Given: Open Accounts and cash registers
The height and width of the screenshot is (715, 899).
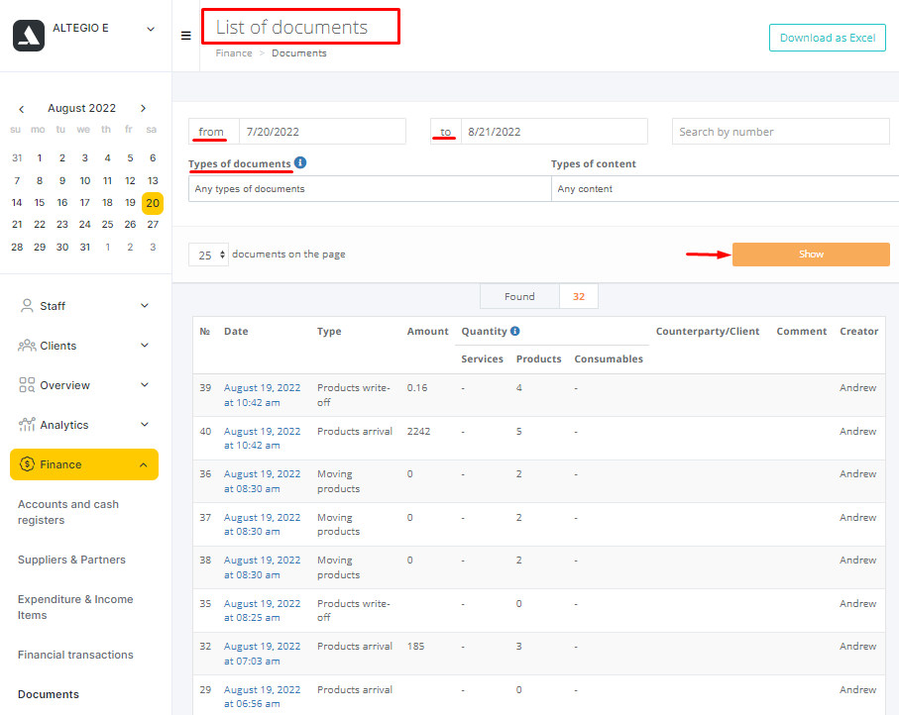Looking at the screenshot, I should tap(68, 512).
